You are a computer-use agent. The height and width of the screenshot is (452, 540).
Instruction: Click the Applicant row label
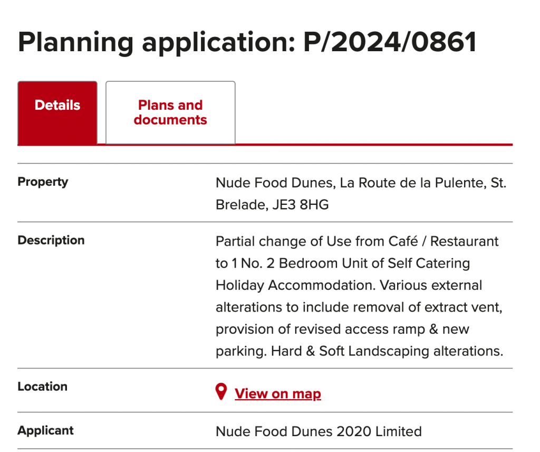point(45,430)
